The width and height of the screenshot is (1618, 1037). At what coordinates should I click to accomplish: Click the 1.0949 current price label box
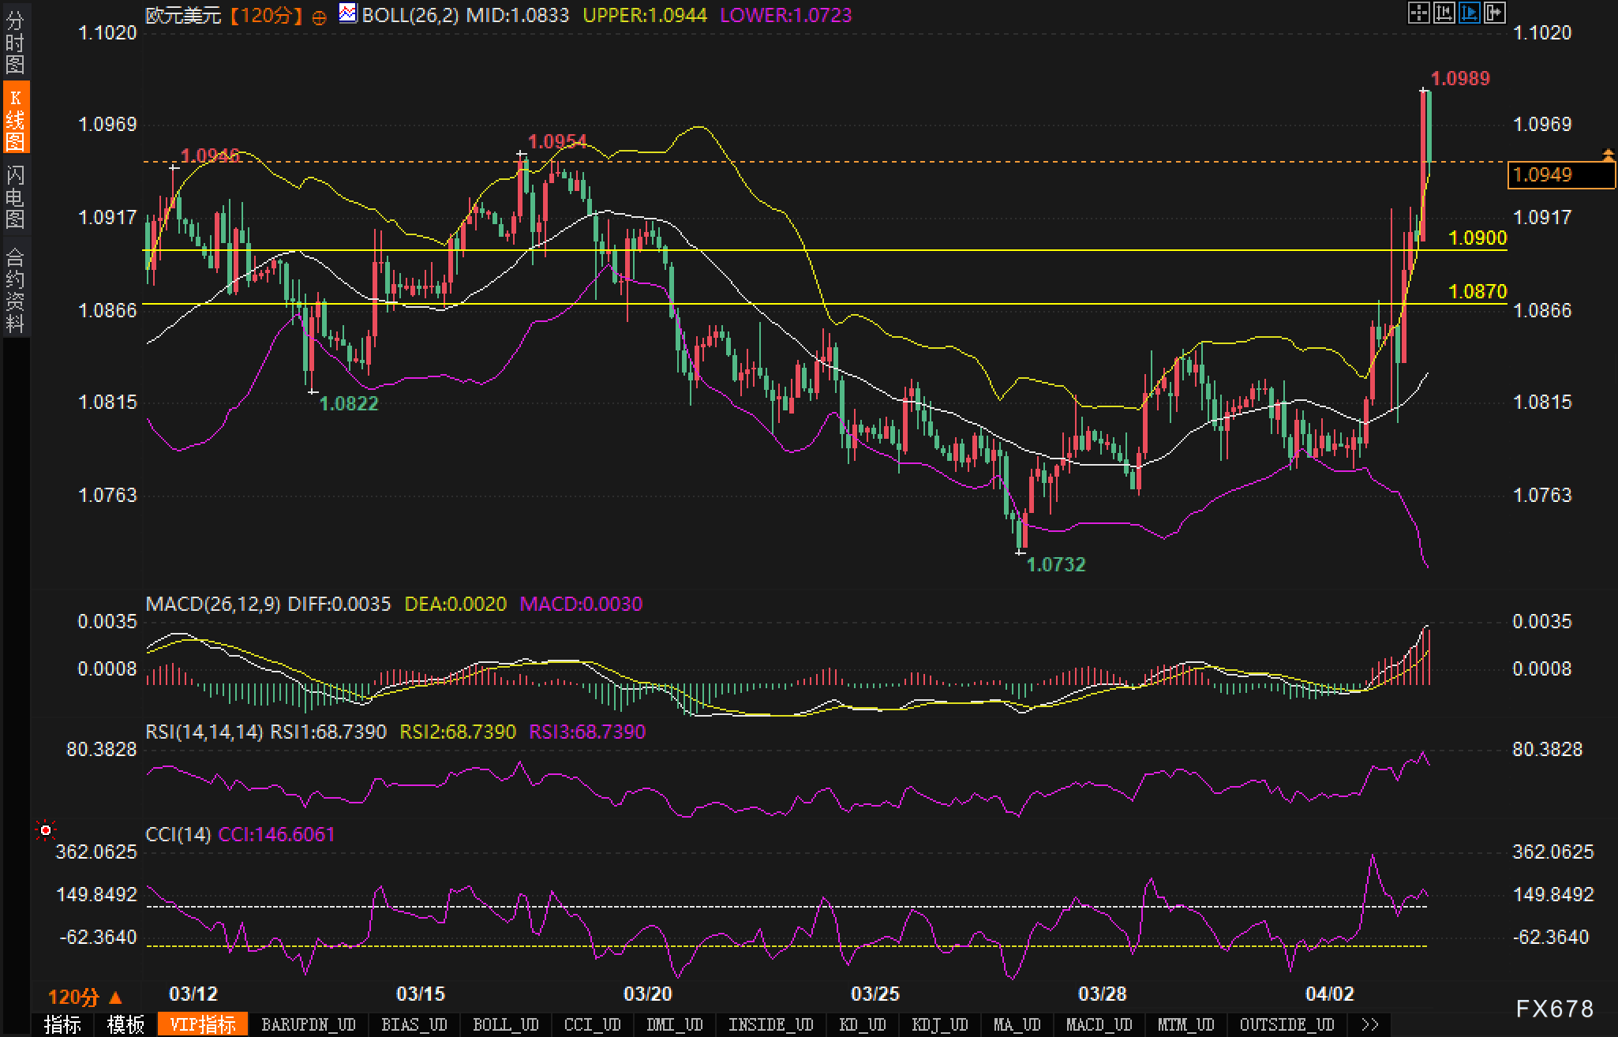click(x=1560, y=175)
